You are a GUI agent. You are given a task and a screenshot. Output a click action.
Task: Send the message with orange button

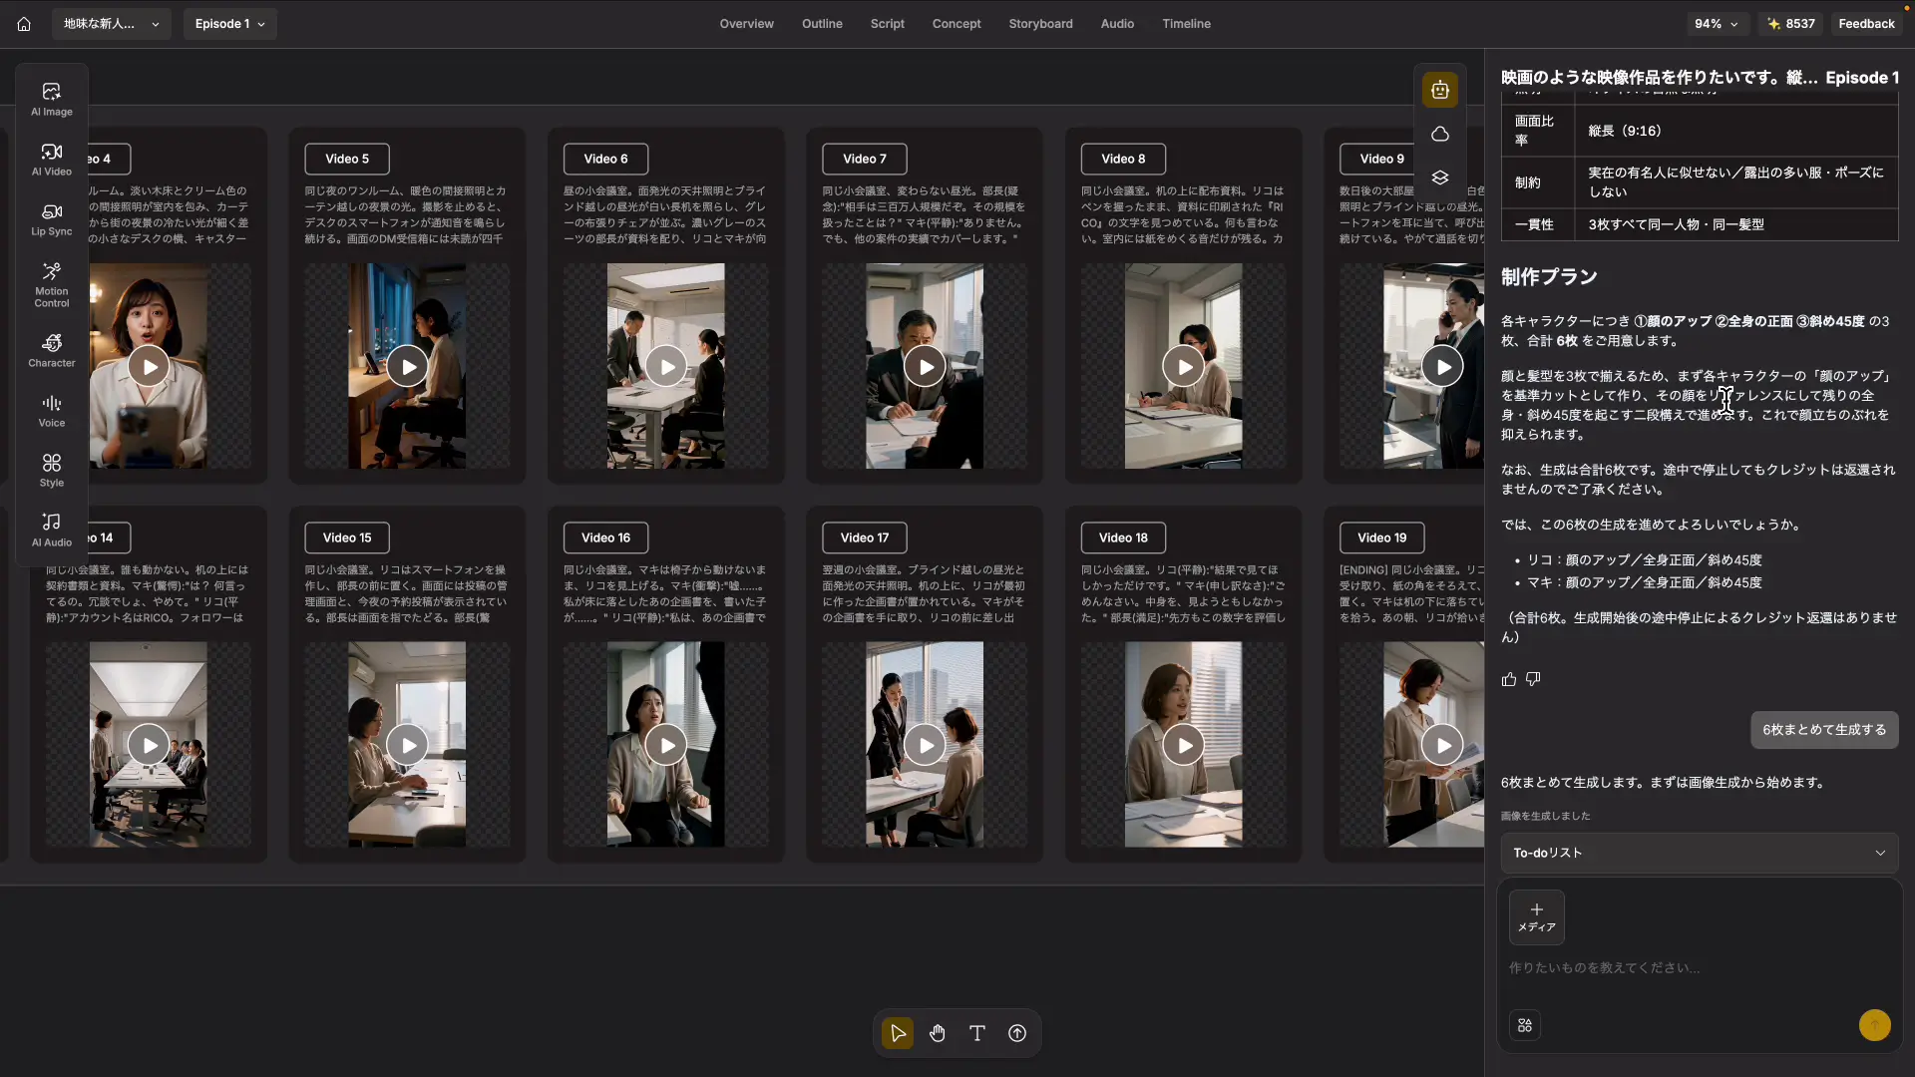tap(1875, 1025)
